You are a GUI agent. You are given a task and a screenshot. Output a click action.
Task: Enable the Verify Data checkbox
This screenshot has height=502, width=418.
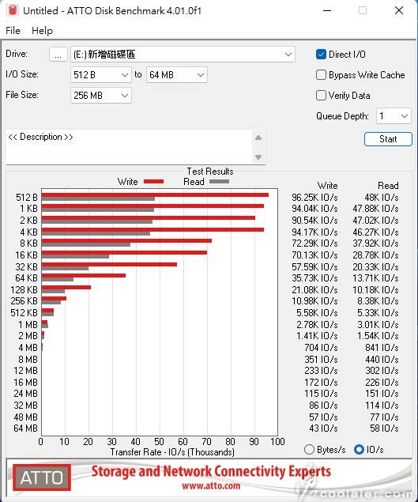pyautogui.click(x=321, y=96)
